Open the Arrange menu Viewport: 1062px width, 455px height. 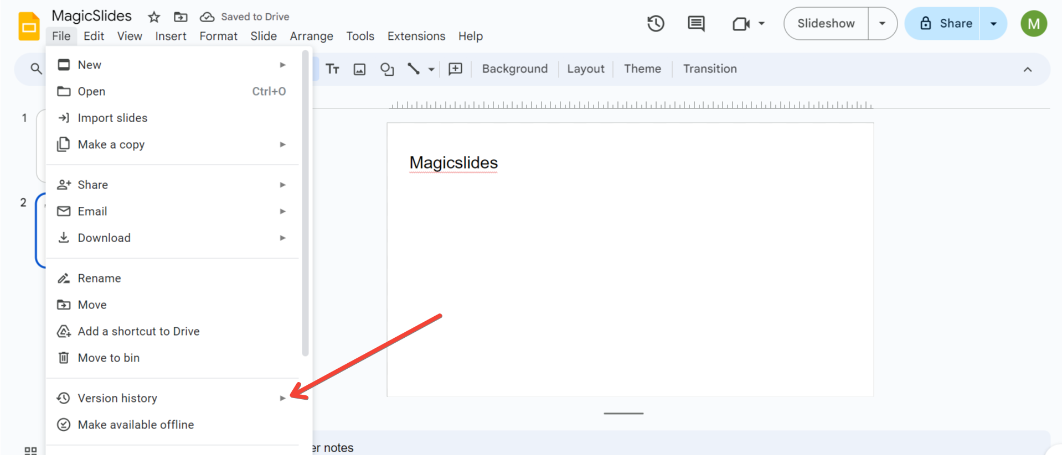311,36
